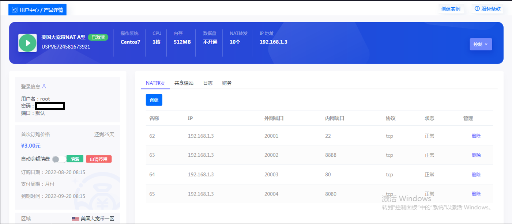
Task: Delete NAT rule 62 on port 20001
Action: [476, 136]
